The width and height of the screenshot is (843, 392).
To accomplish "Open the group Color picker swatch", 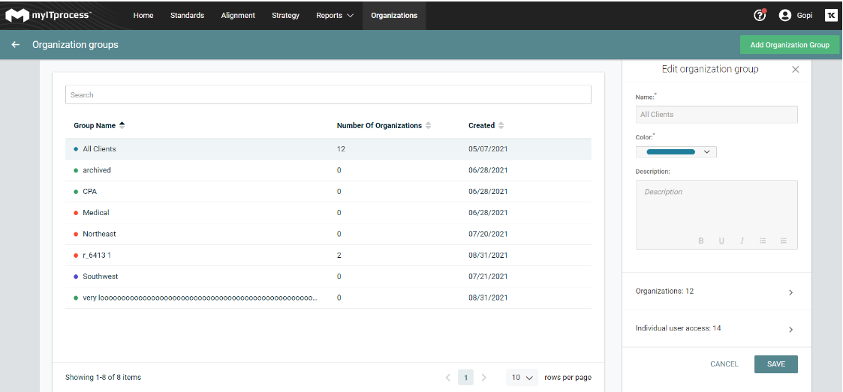I will click(x=676, y=152).
